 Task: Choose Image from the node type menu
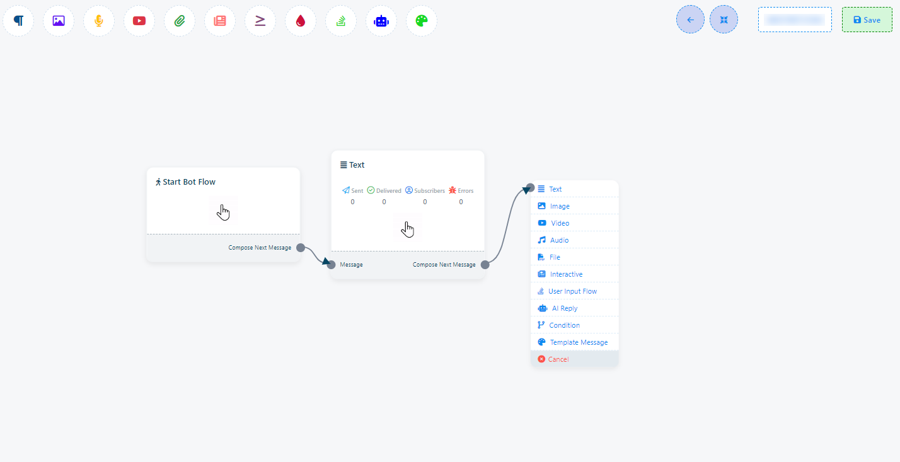(560, 206)
